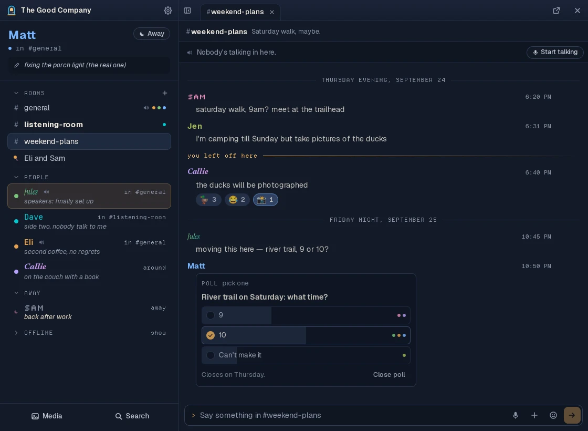
Task: Select the weekend-plans room
Action: 89,141
